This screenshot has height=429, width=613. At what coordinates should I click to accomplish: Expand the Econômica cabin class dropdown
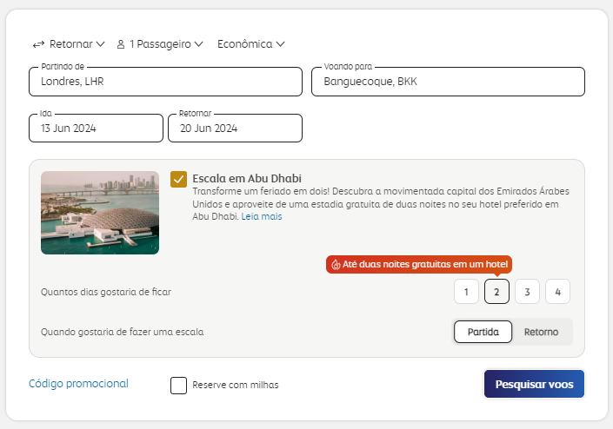[x=251, y=43]
